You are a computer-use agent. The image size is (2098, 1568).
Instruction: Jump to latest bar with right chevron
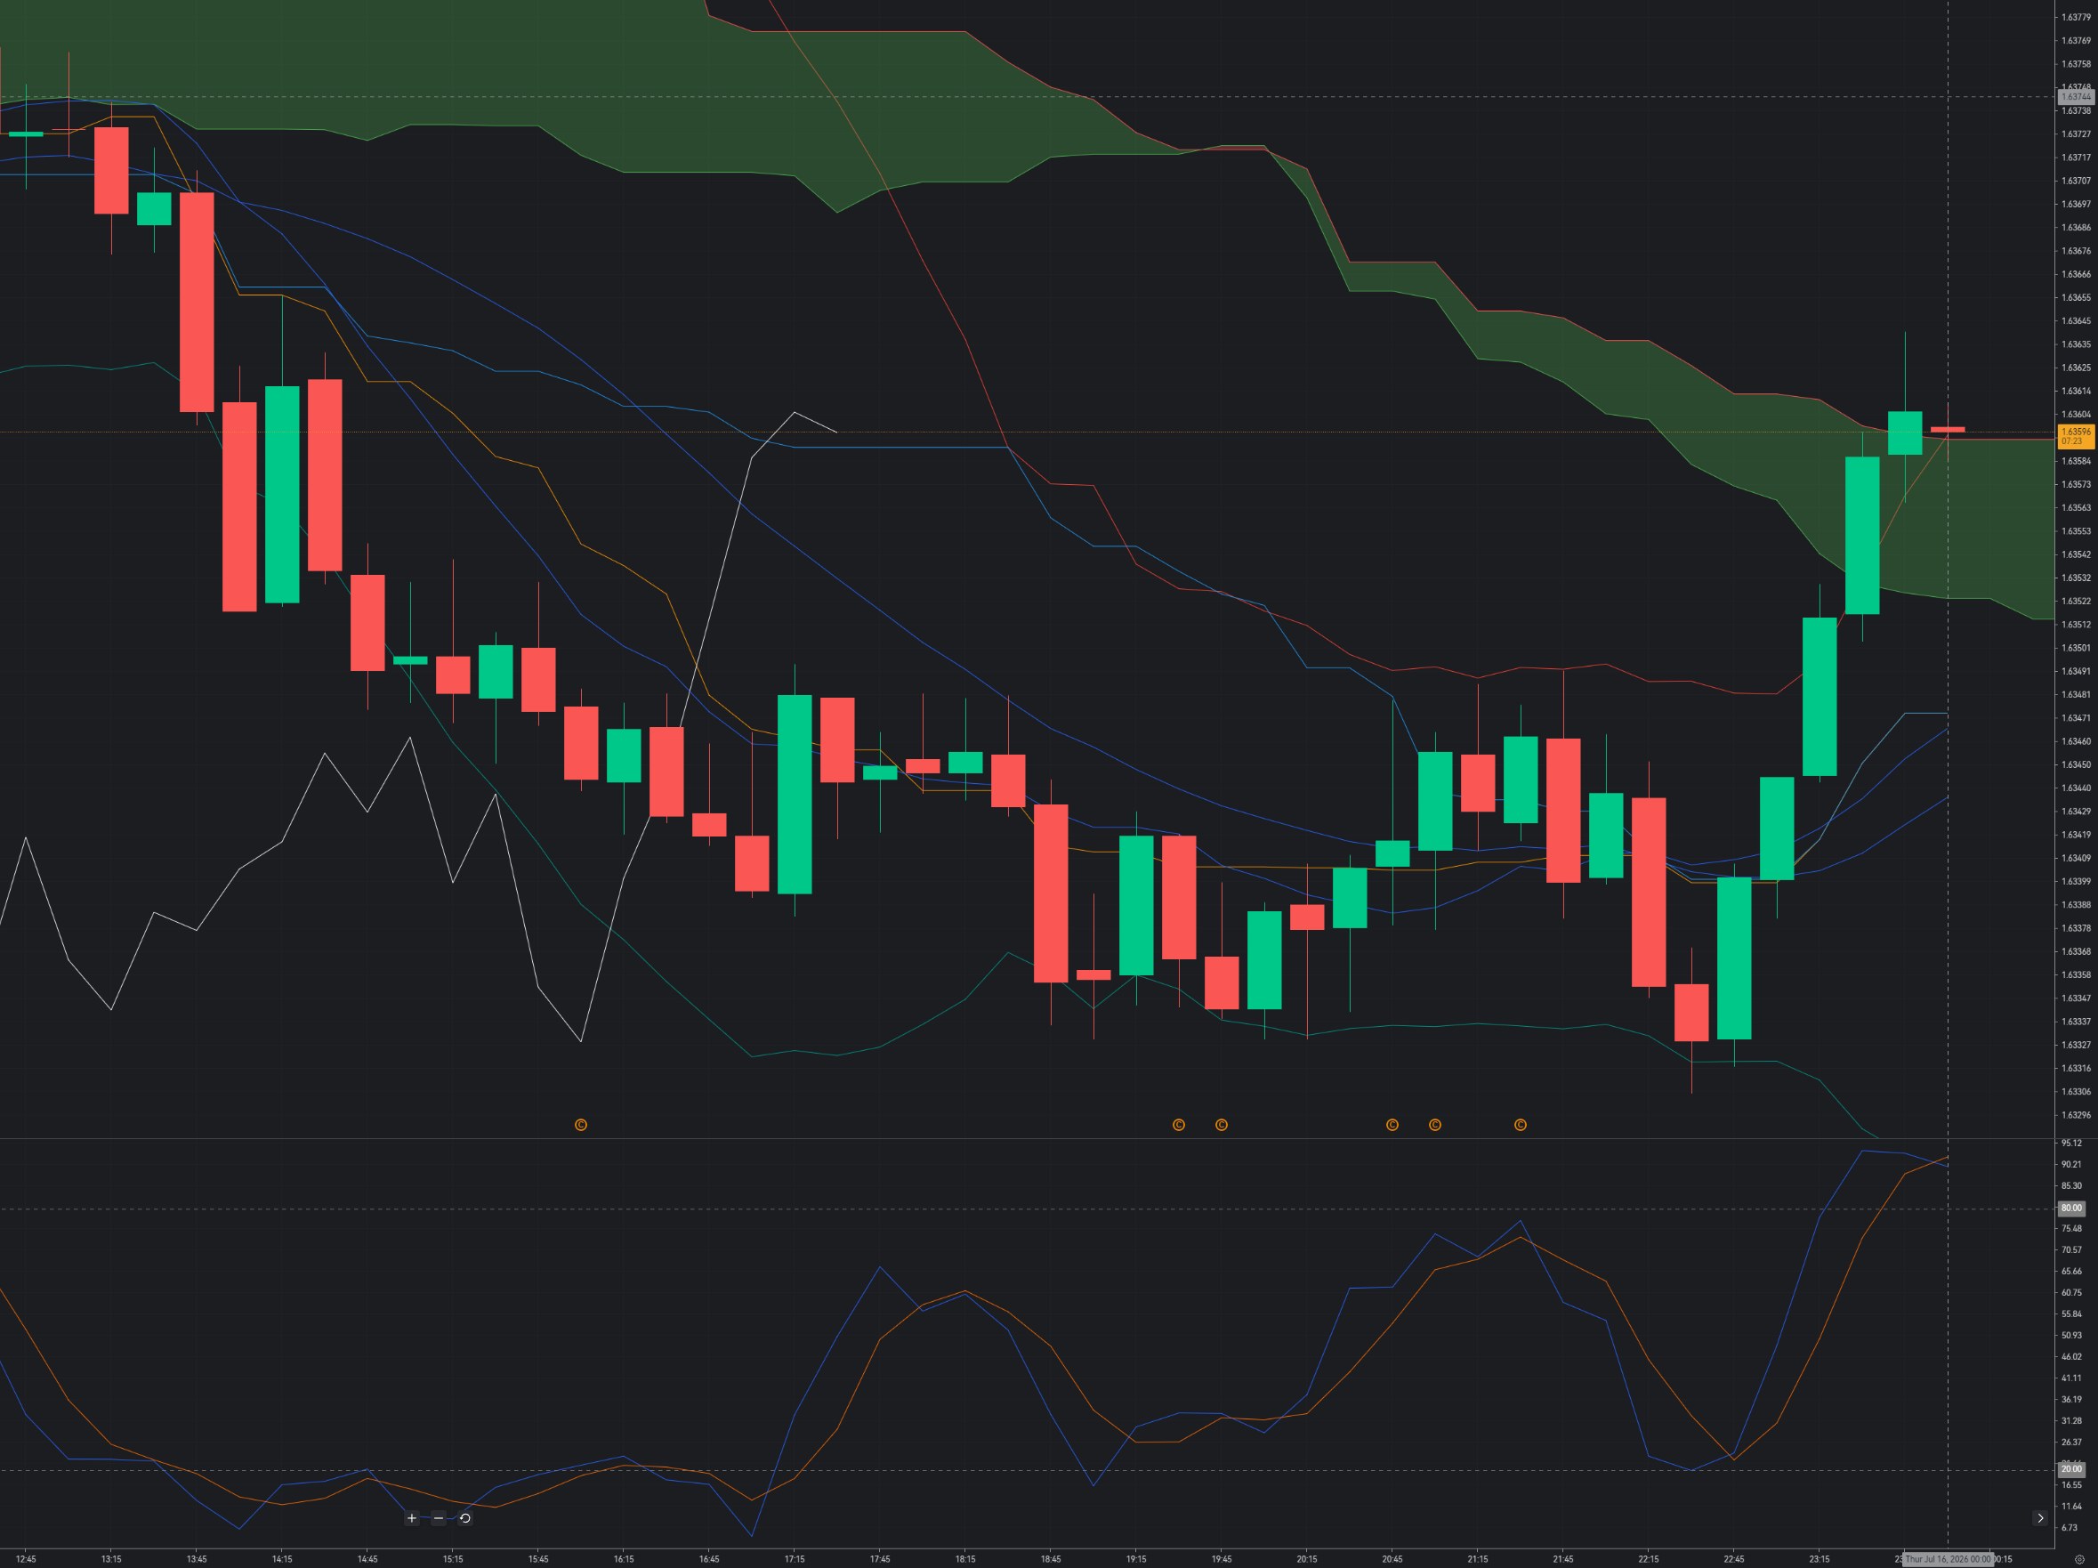(2040, 1519)
